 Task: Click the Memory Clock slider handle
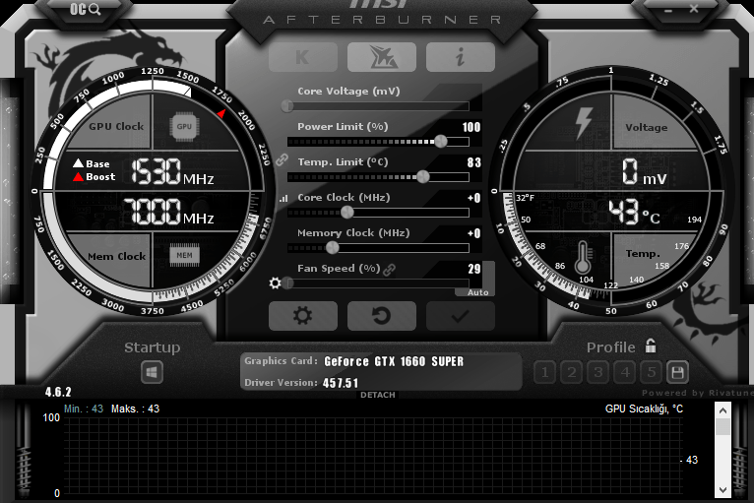(333, 248)
